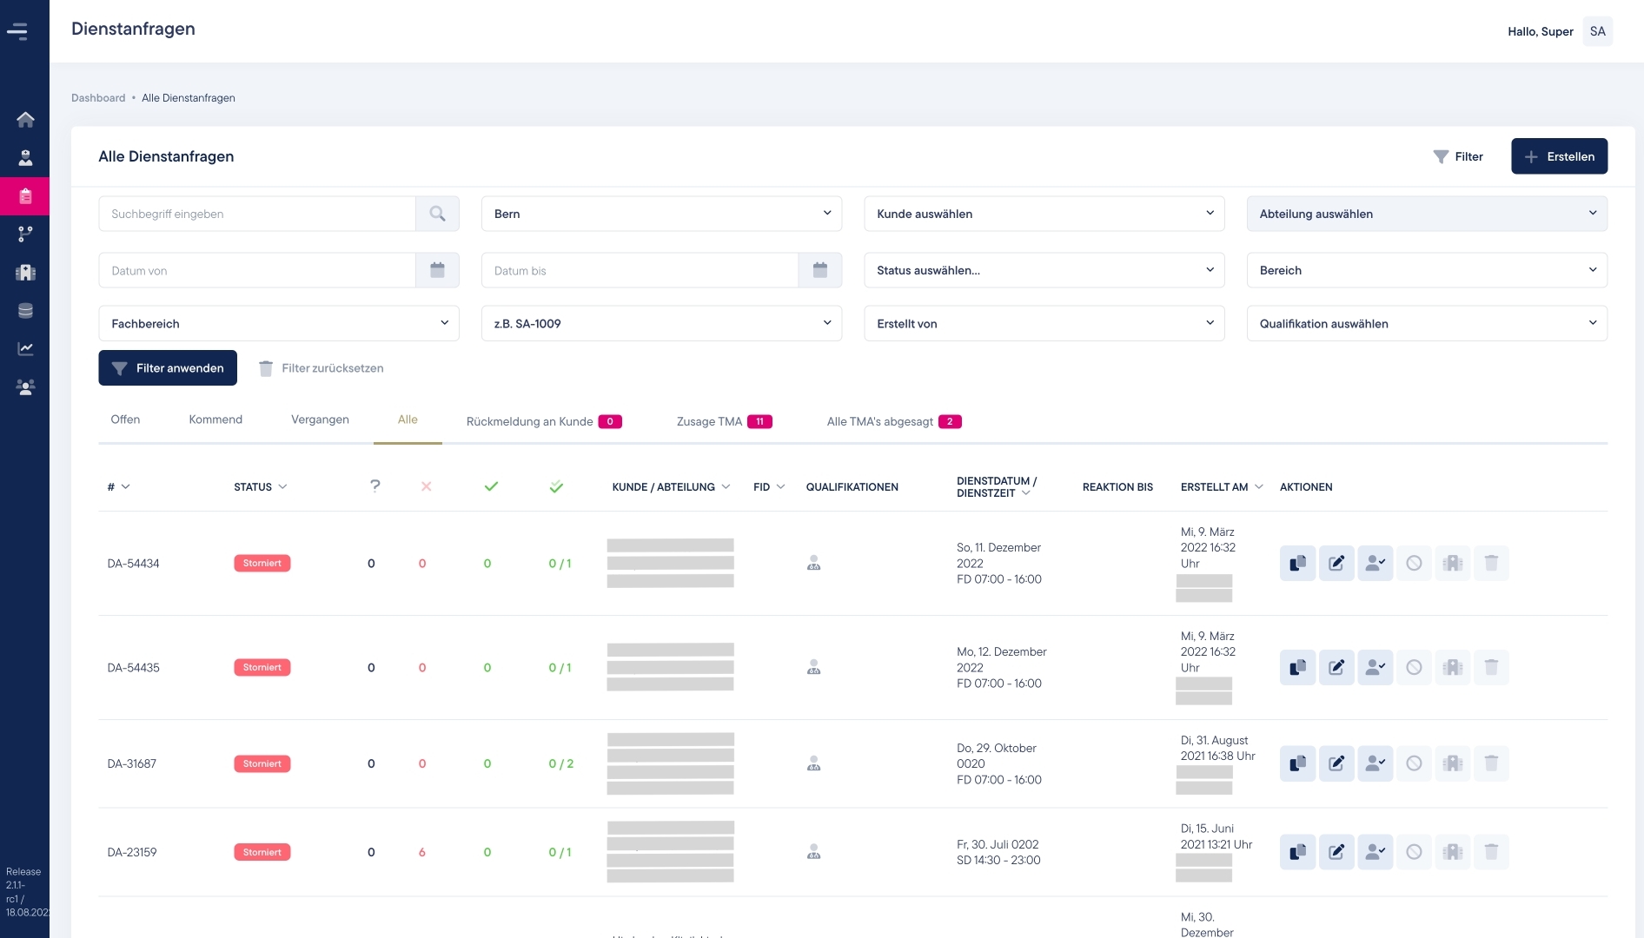
Task: Click the search magnifier icon
Action: click(437, 214)
